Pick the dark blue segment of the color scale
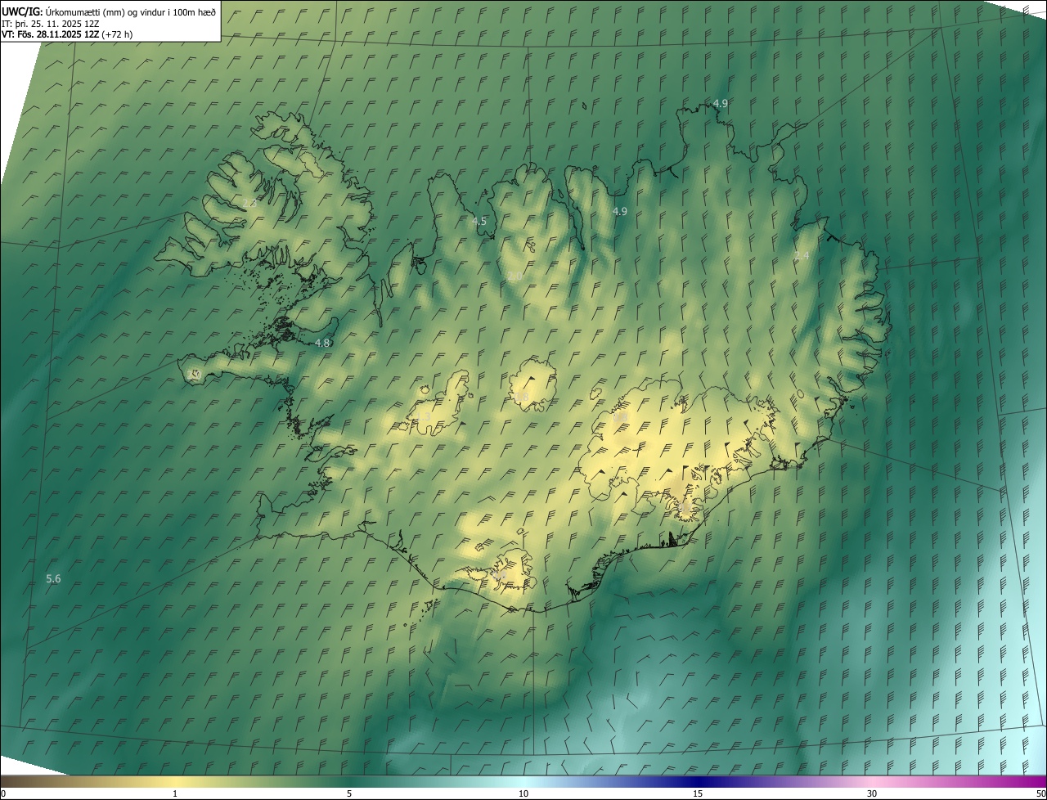 coord(698,782)
